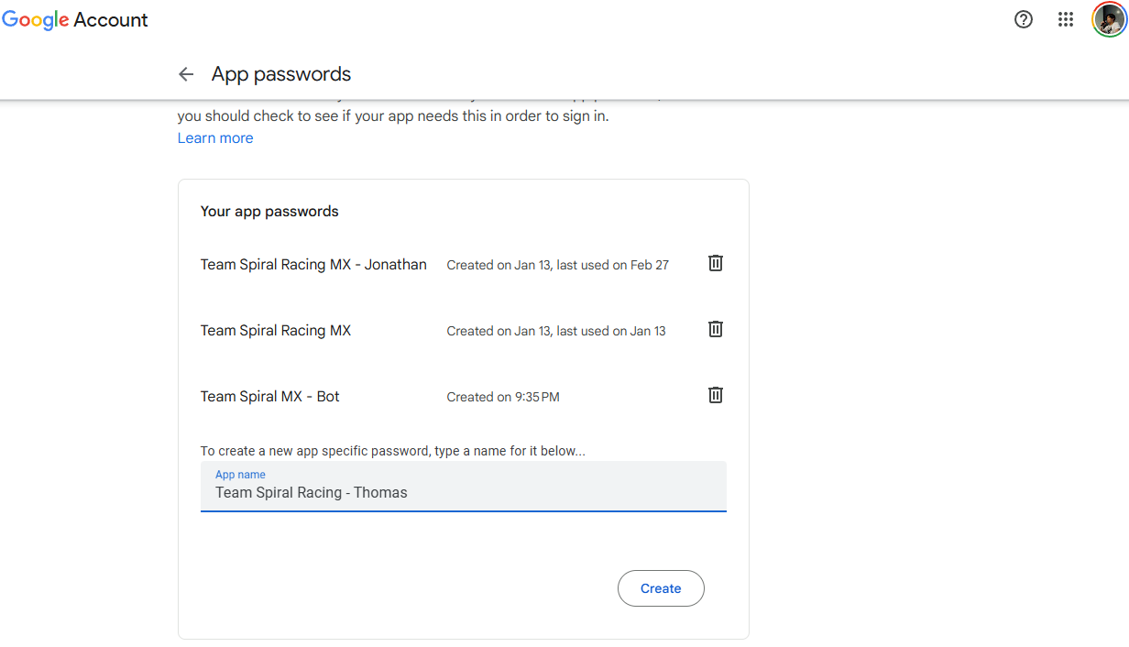Screen dimensions: 1129x647
Task: Open the Google apps grid launcher
Action: (1065, 19)
